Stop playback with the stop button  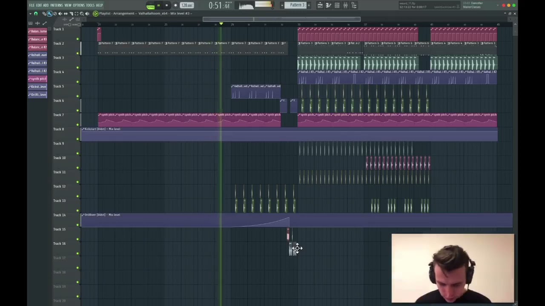[166, 6]
